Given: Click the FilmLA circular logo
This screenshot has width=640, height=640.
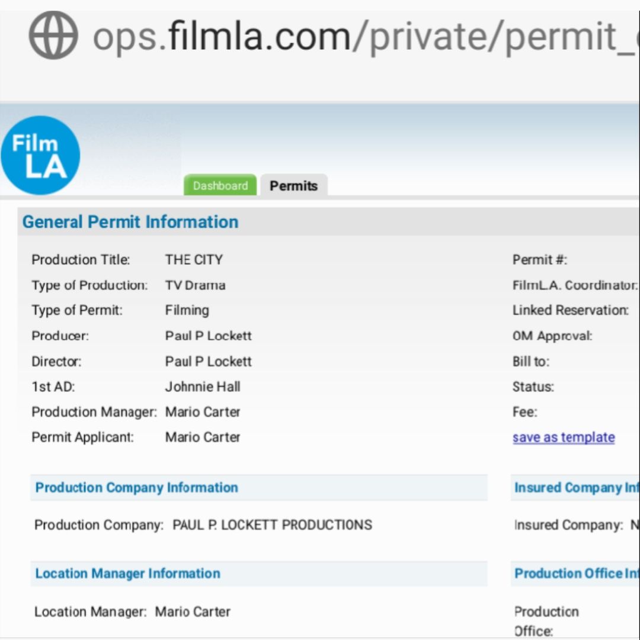Looking at the screenshot, I should tap(40, 155).
